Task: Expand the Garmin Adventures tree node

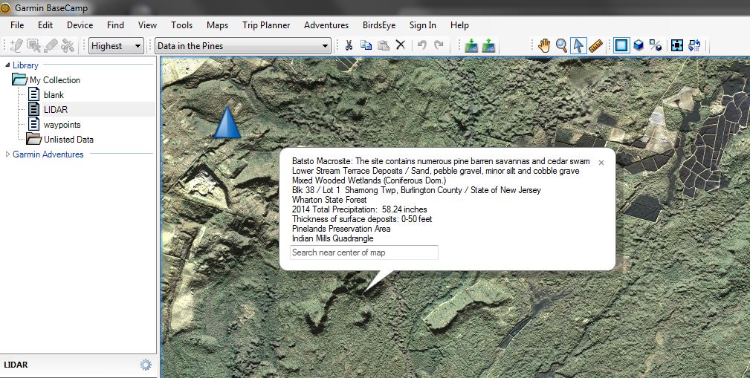Action: pos(8,154)
